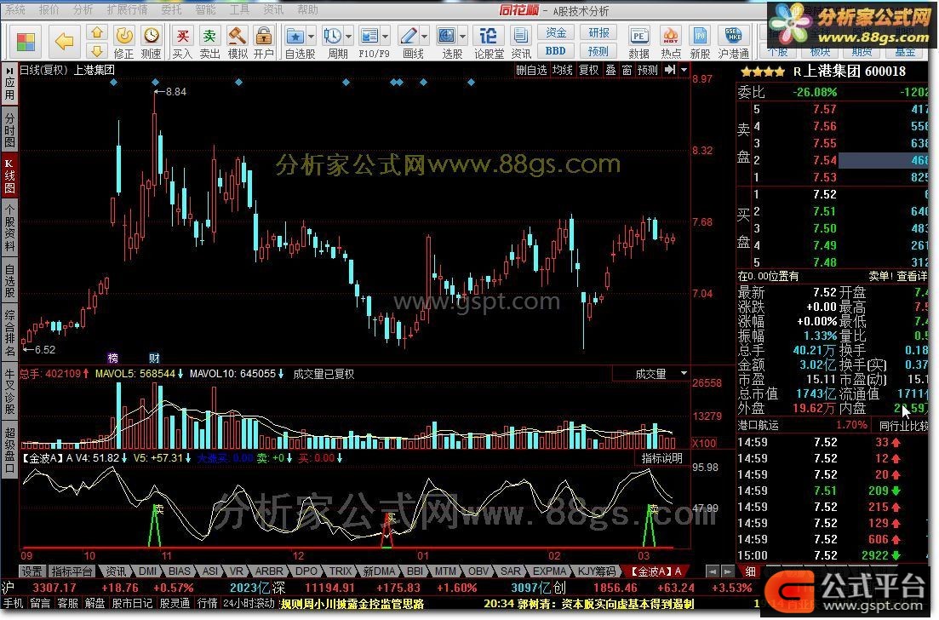Click the BBD button
This screenshot has height=620, width=939.
point(556,51)
